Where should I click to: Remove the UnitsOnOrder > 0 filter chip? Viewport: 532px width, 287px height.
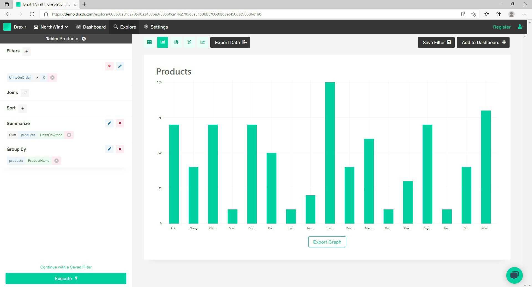point(52,78)
